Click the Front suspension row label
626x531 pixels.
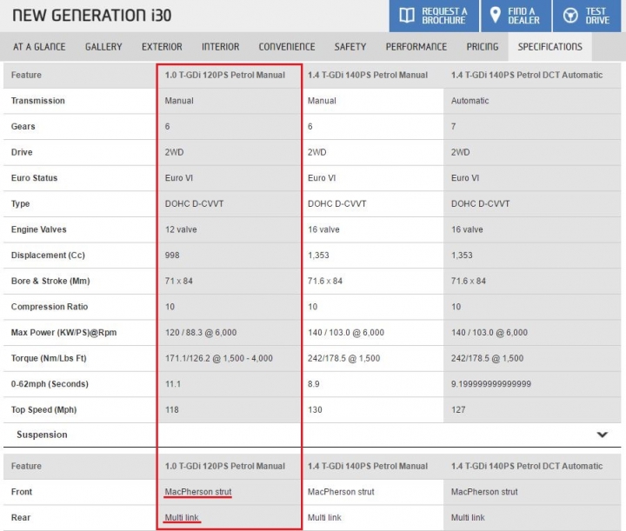tap(22, 492)
